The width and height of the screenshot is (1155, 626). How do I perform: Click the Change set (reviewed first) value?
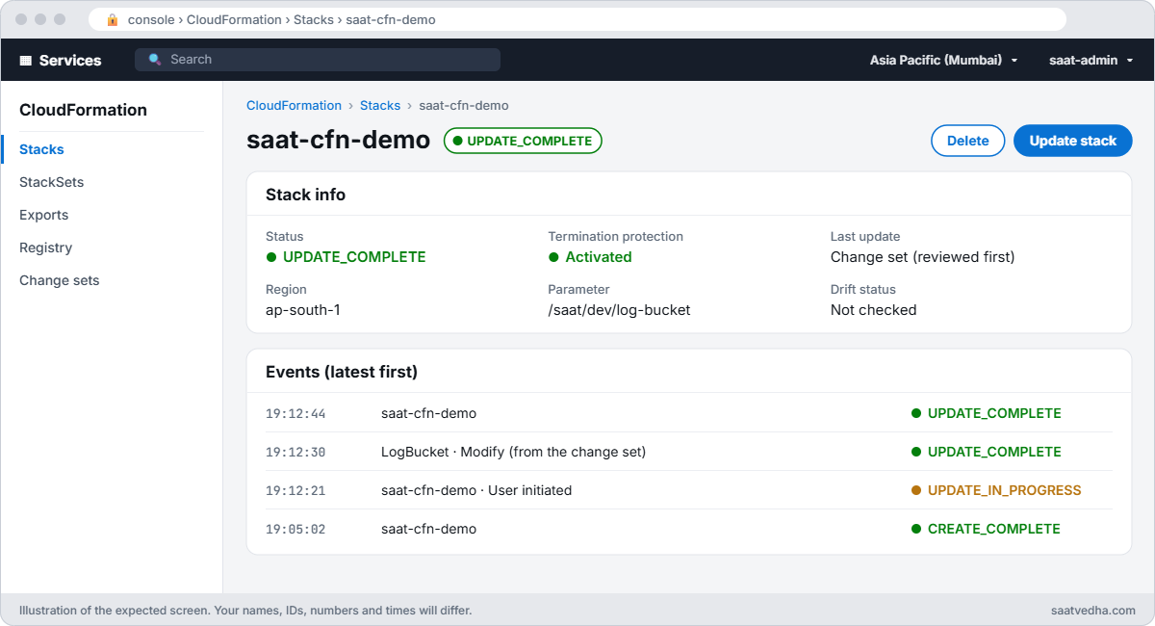(x=922, y=257)
